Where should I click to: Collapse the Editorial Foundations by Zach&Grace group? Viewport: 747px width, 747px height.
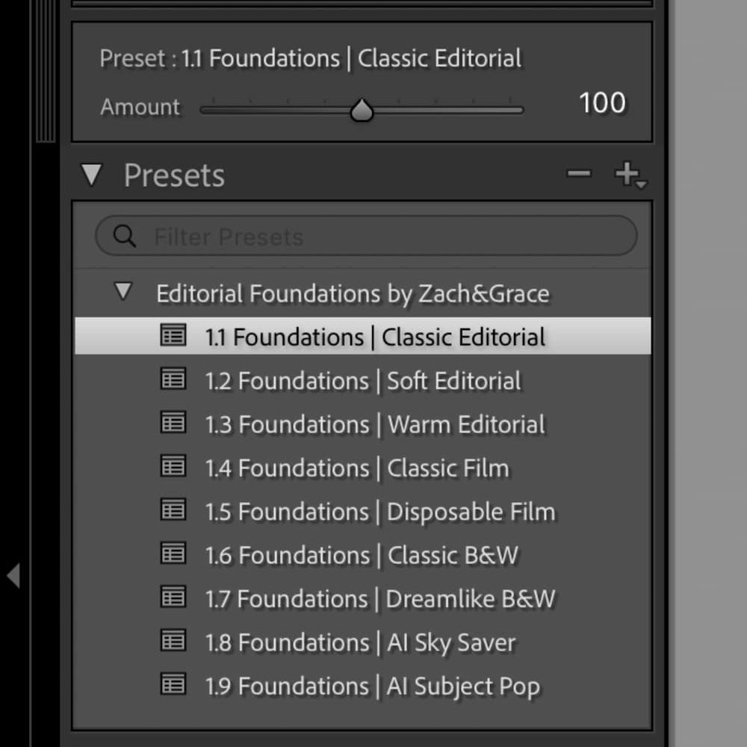pos(123,291)
